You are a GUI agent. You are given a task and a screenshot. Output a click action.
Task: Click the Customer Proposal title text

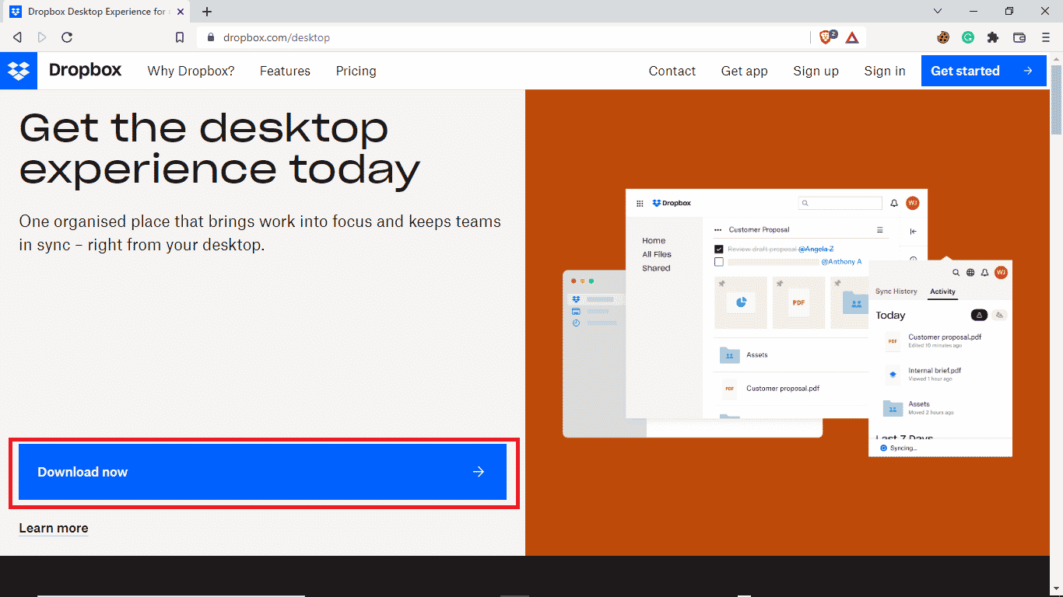coord(759,230)
